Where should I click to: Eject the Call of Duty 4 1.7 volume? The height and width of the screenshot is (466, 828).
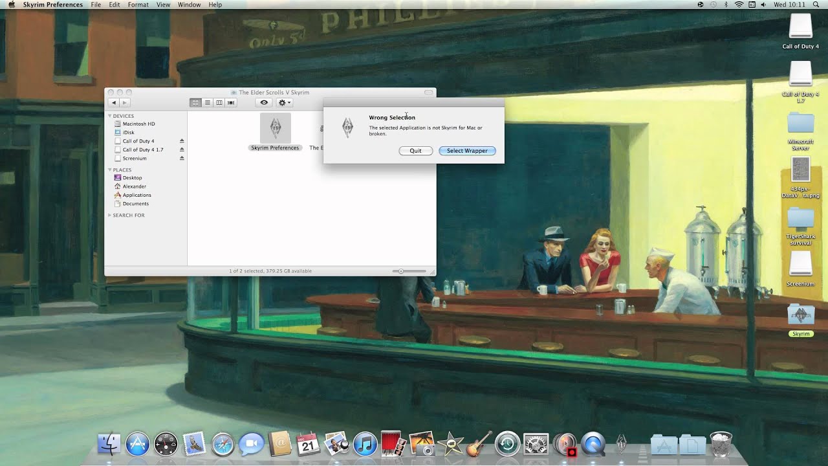click(x=182, y=150)
